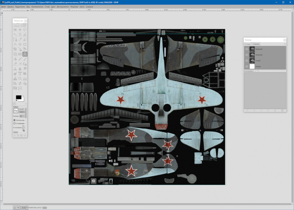The image size is (294, 210).
Task: Open the px unit dropdown in status bar
Action: (x=16, y=208)
